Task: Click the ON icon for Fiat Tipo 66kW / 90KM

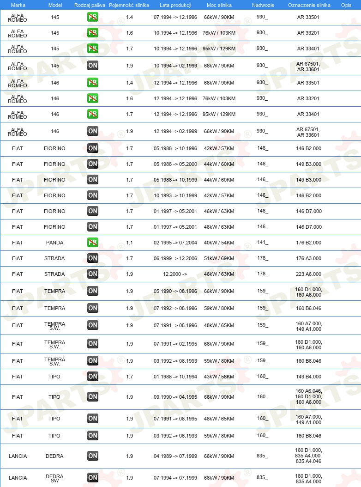Action: pos(92,396)
